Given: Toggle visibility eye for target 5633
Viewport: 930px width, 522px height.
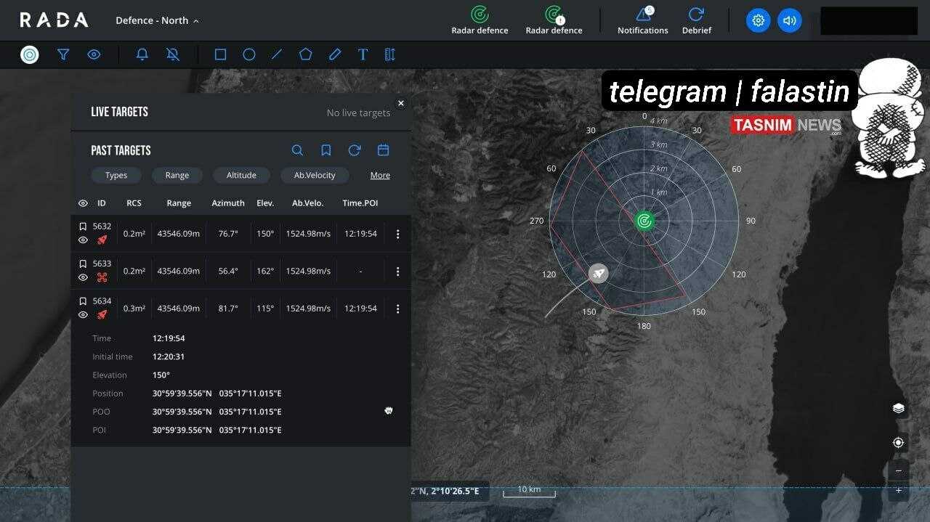Looking at the screenshot, I should coord(83,277).
